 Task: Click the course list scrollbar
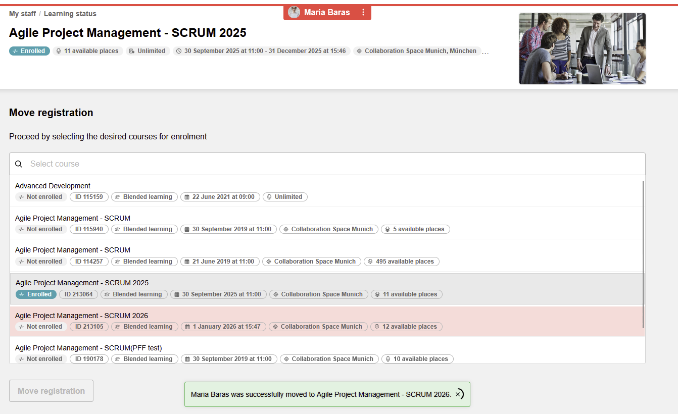click(x=643, y=252)
